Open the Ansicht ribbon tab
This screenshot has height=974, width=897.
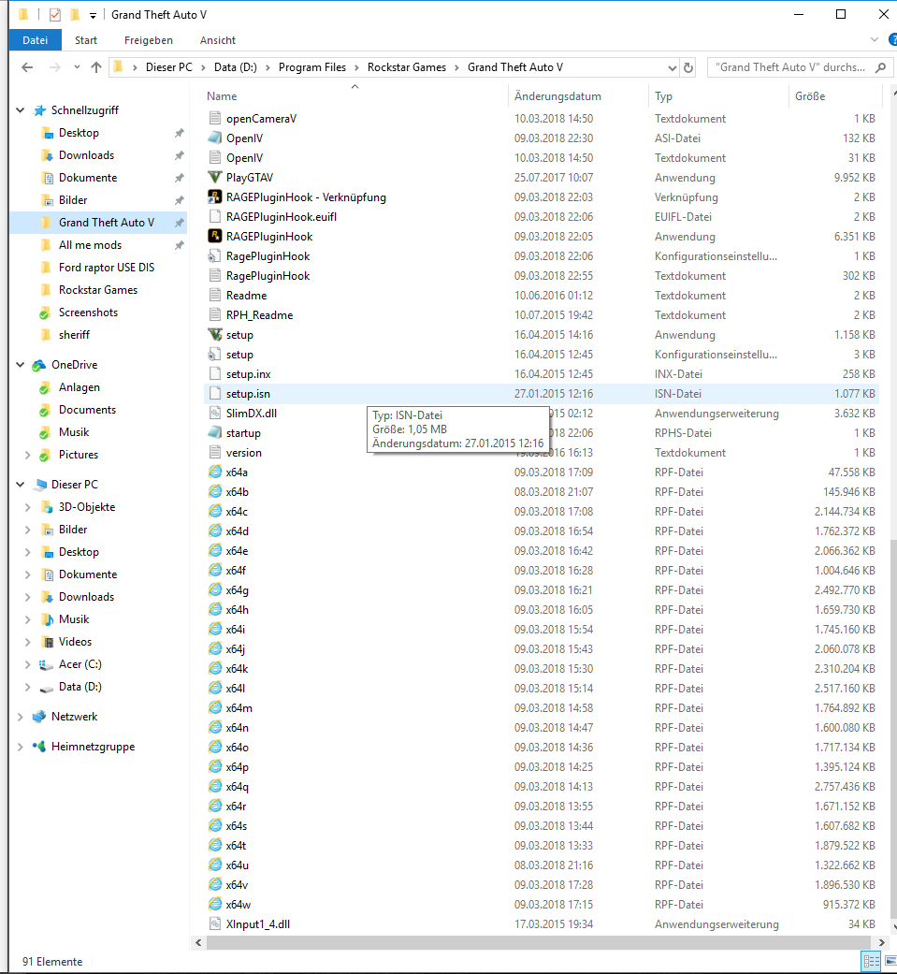(x=217, y=40)
